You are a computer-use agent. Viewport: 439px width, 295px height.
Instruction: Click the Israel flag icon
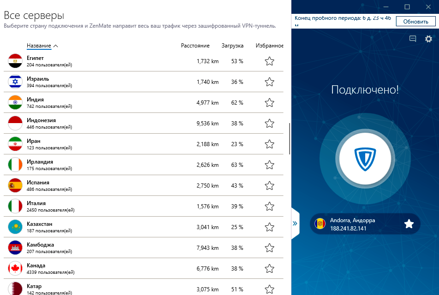15,82
